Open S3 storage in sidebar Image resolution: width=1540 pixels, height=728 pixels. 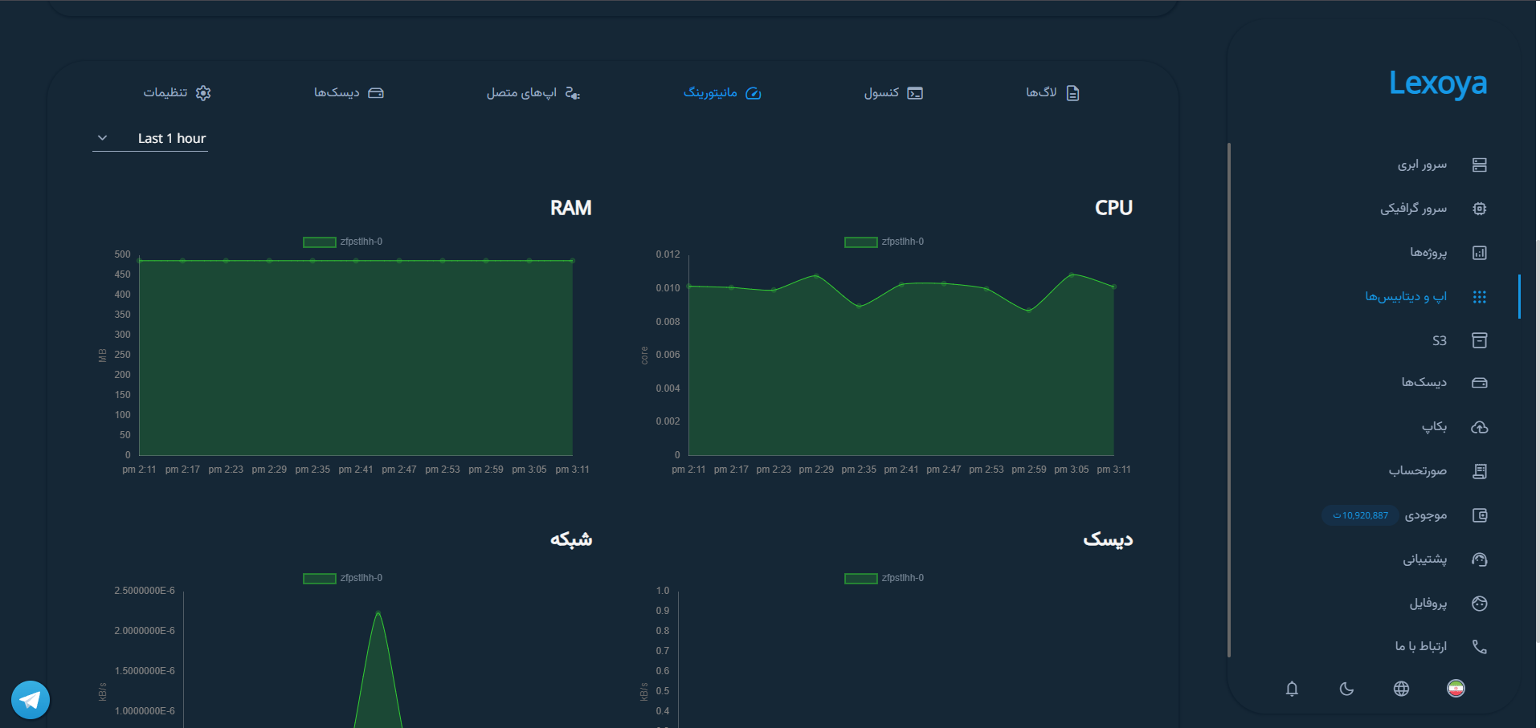click(x=1440, y=340)
